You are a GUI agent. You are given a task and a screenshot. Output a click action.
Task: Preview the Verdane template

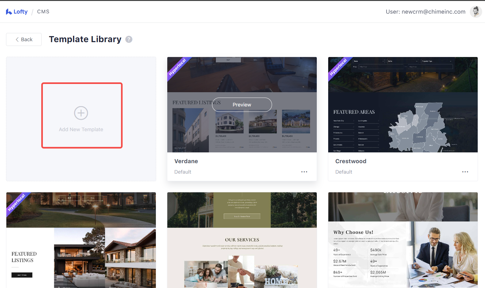242,105
